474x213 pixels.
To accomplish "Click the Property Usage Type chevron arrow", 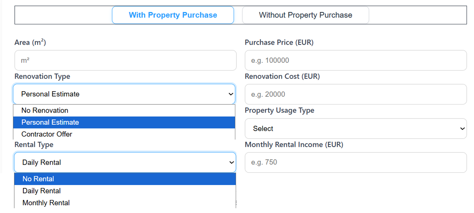I will (463, 128).
